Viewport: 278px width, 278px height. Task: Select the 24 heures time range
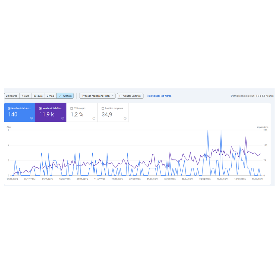(x=12, y=96)
